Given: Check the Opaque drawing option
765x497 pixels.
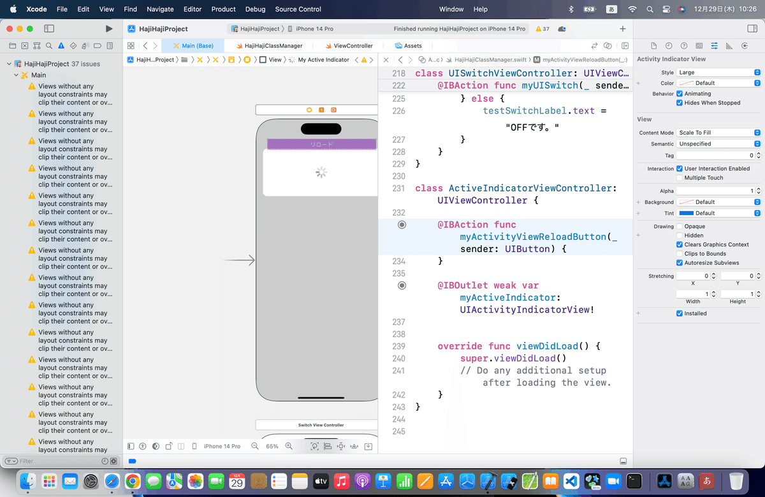Looking at the screenshot, I should click(680, 226).
